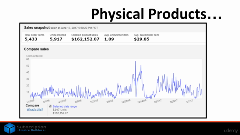Click the 1/13/16 date label on chart axis
Screen dimensions: 240x135
coord(30,101)
